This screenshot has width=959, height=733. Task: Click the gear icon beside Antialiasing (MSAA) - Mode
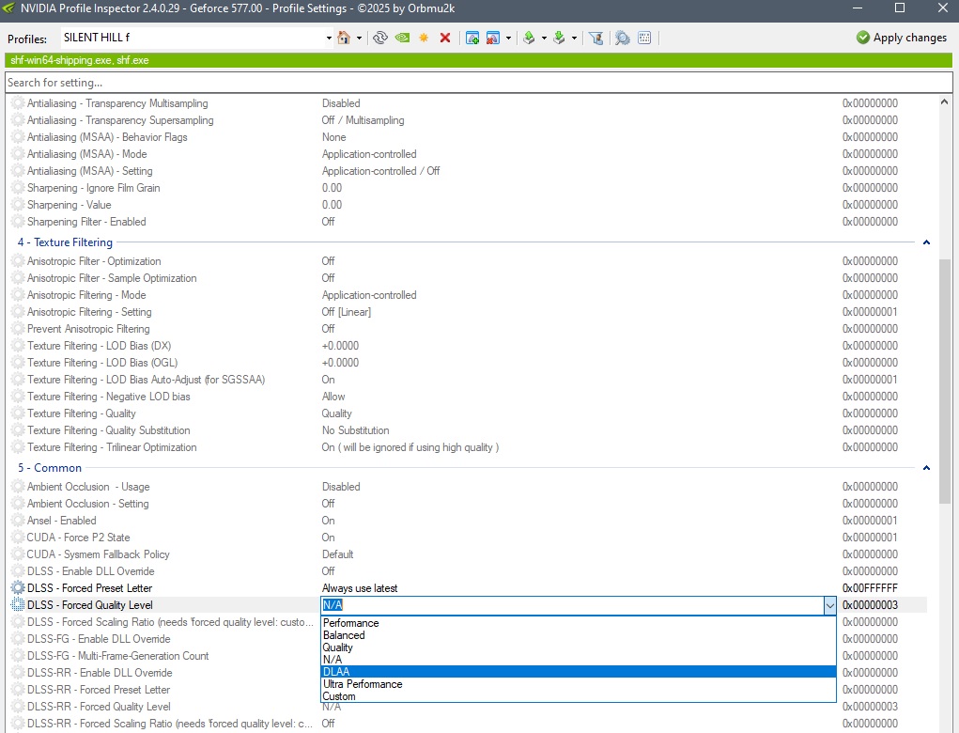pos(18,154)
